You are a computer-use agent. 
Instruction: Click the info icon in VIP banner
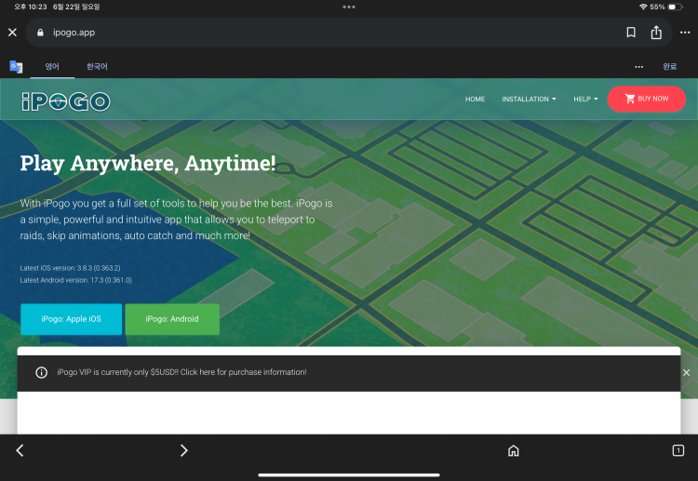tap(41, 372)
